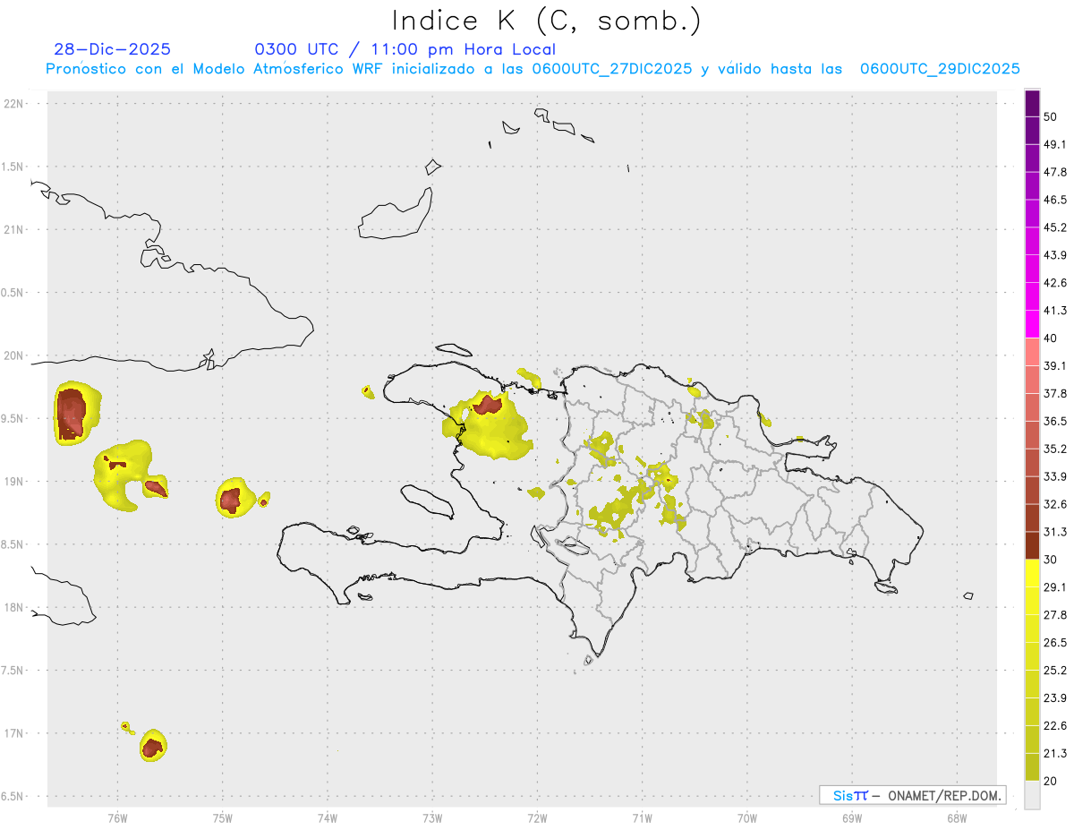Click legend value "45.2"
This screenshot has width=1074, height=830.
[x=1054, y=227]
